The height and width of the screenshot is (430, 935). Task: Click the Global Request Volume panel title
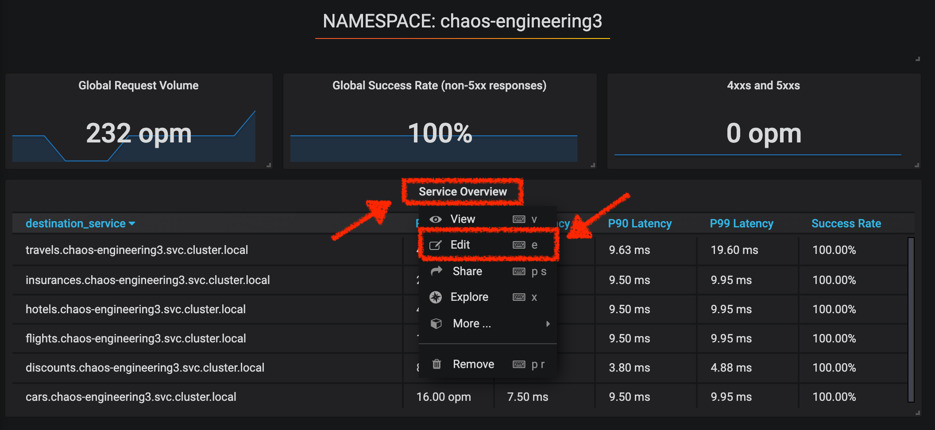pyautogui.click(x=139, y=85)
